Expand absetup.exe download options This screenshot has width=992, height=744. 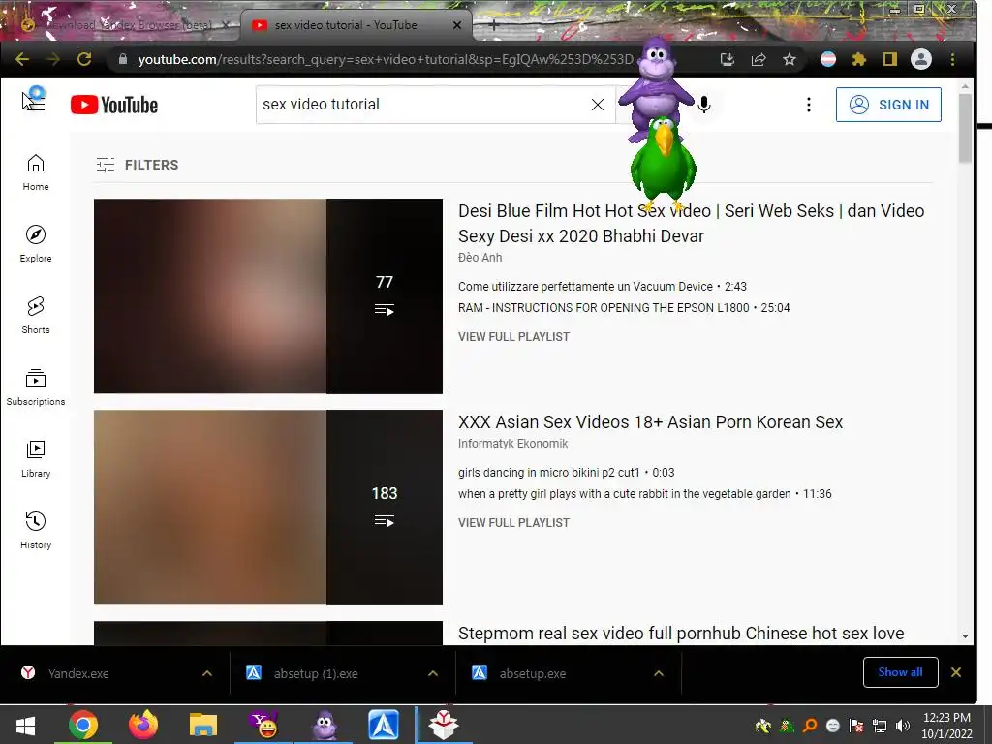(659, 674)
